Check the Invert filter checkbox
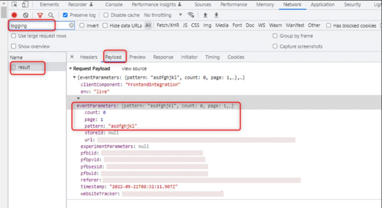 [x=82, y=26]
